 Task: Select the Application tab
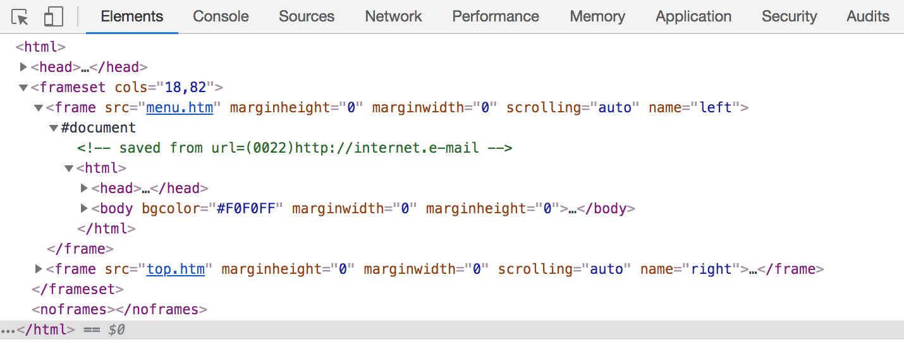[693, 17]
